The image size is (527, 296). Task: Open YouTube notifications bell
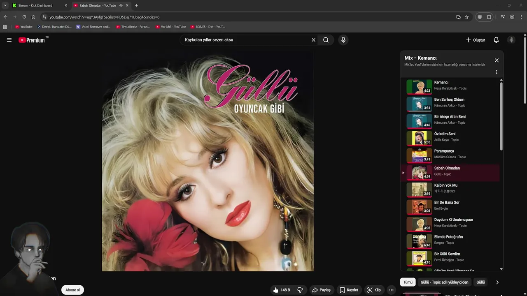[496, 40]
